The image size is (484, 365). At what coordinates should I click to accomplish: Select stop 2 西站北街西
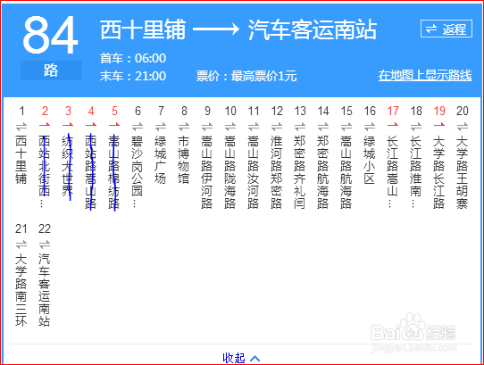(45, 171)
